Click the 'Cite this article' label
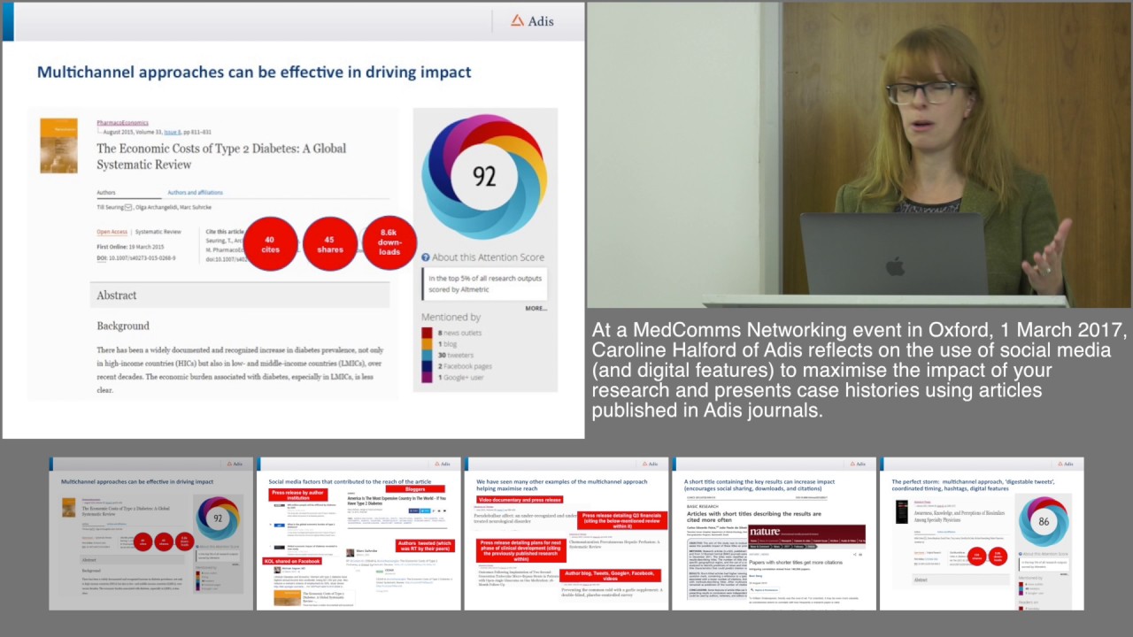The width and height of the screenshot is (1133, 637). (225, 232)
